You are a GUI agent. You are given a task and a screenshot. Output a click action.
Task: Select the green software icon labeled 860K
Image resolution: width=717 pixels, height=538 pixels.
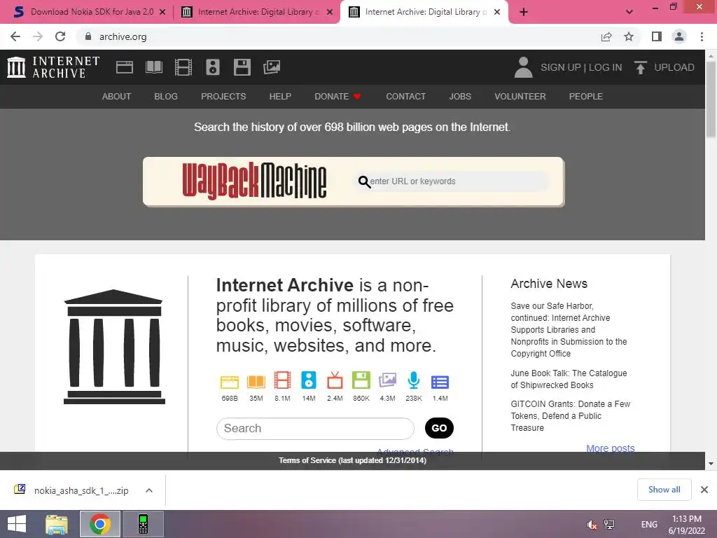tap(361, 380)
